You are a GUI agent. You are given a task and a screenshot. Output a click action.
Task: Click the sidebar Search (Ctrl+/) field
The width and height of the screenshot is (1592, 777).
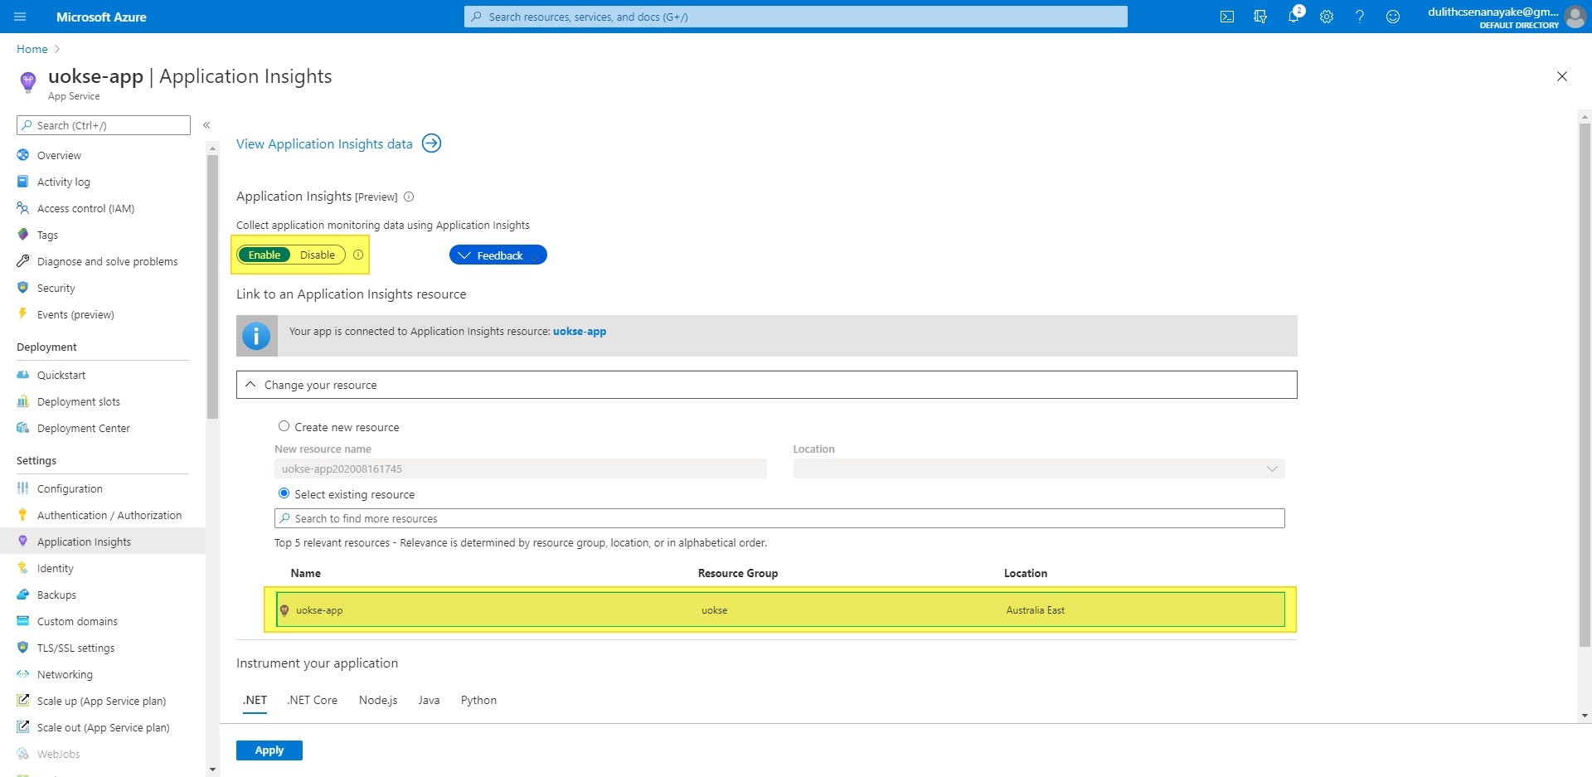(x=104, y=125)
